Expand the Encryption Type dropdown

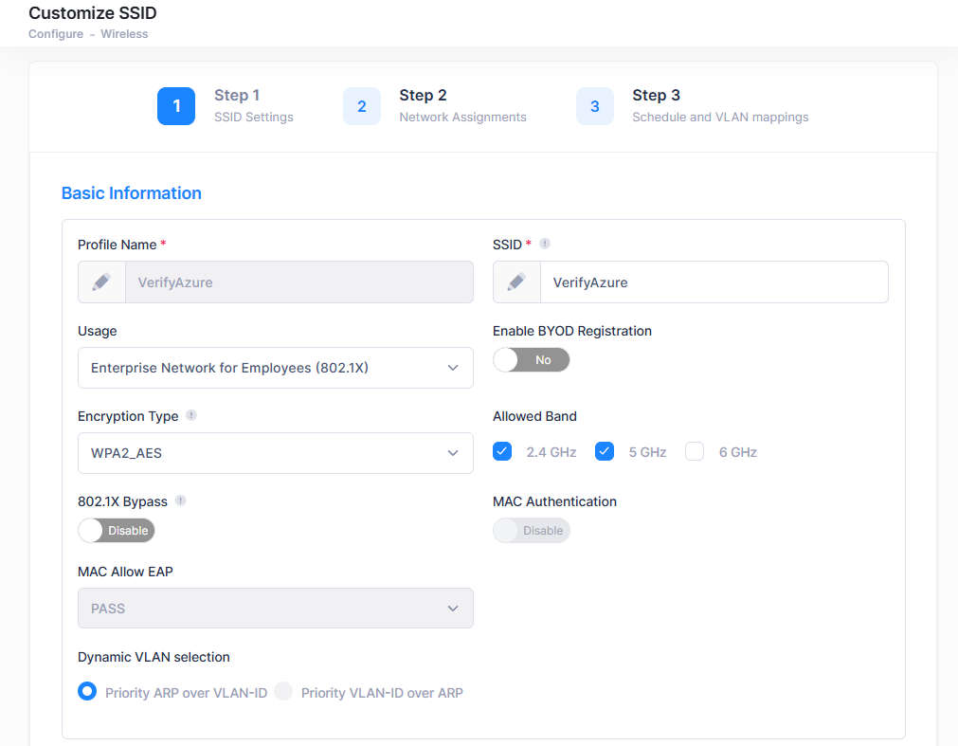point(275,453)
